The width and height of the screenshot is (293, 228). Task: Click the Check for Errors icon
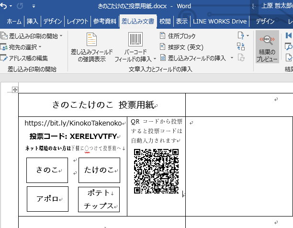(289, 57)
